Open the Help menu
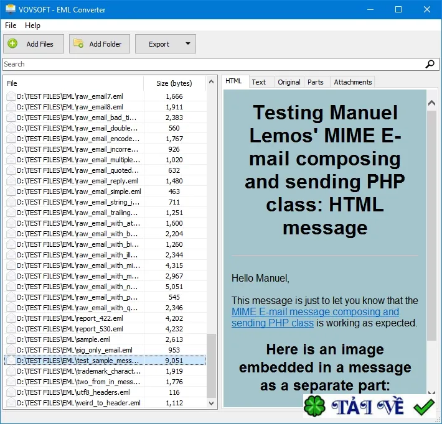 coord(33,25)
